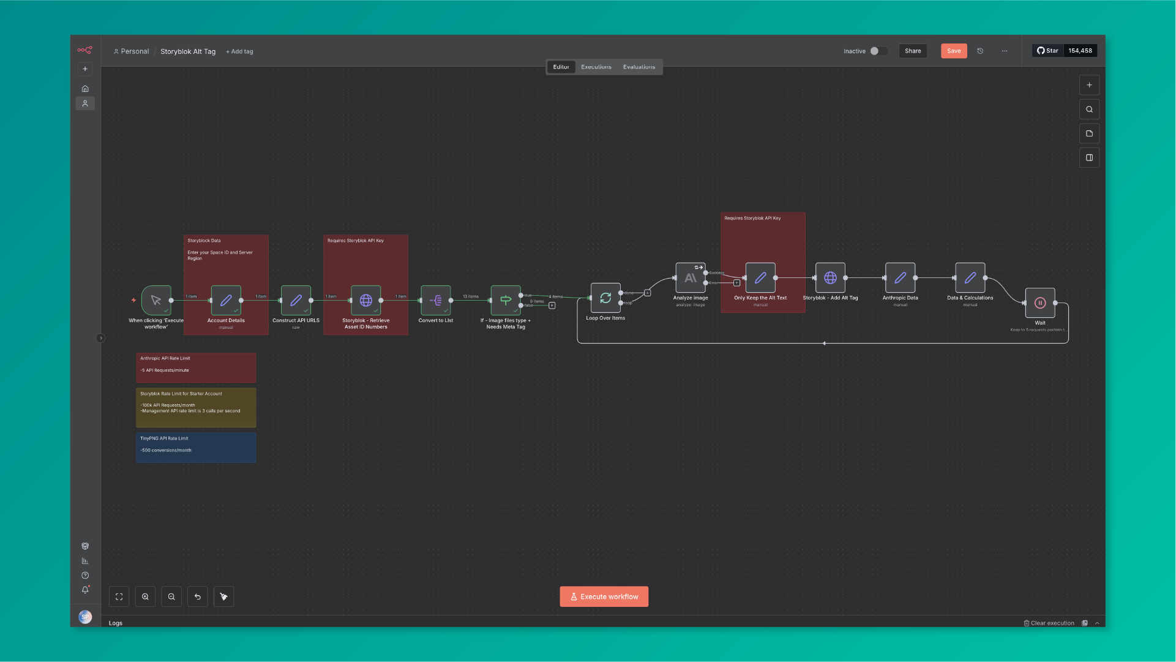Open the three-dots workflow menu

1005,51
